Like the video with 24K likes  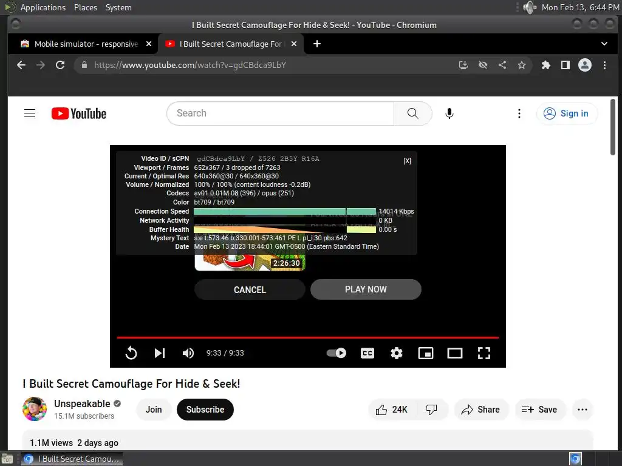click(x=392, y=410)
